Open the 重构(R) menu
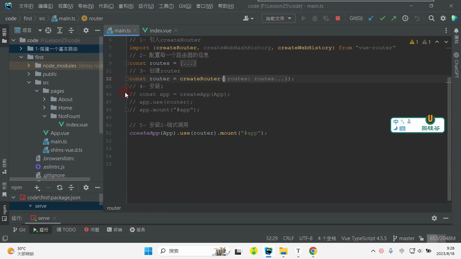 (126, 6)
